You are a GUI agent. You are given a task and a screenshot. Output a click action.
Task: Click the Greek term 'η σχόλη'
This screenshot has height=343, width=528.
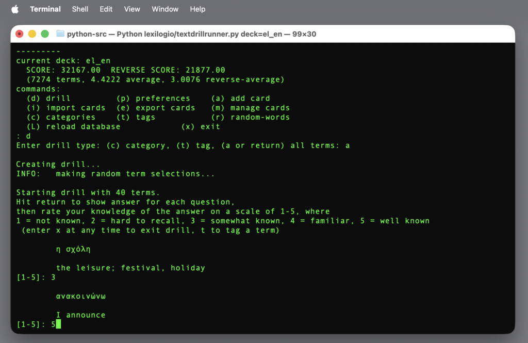(73, 249)
